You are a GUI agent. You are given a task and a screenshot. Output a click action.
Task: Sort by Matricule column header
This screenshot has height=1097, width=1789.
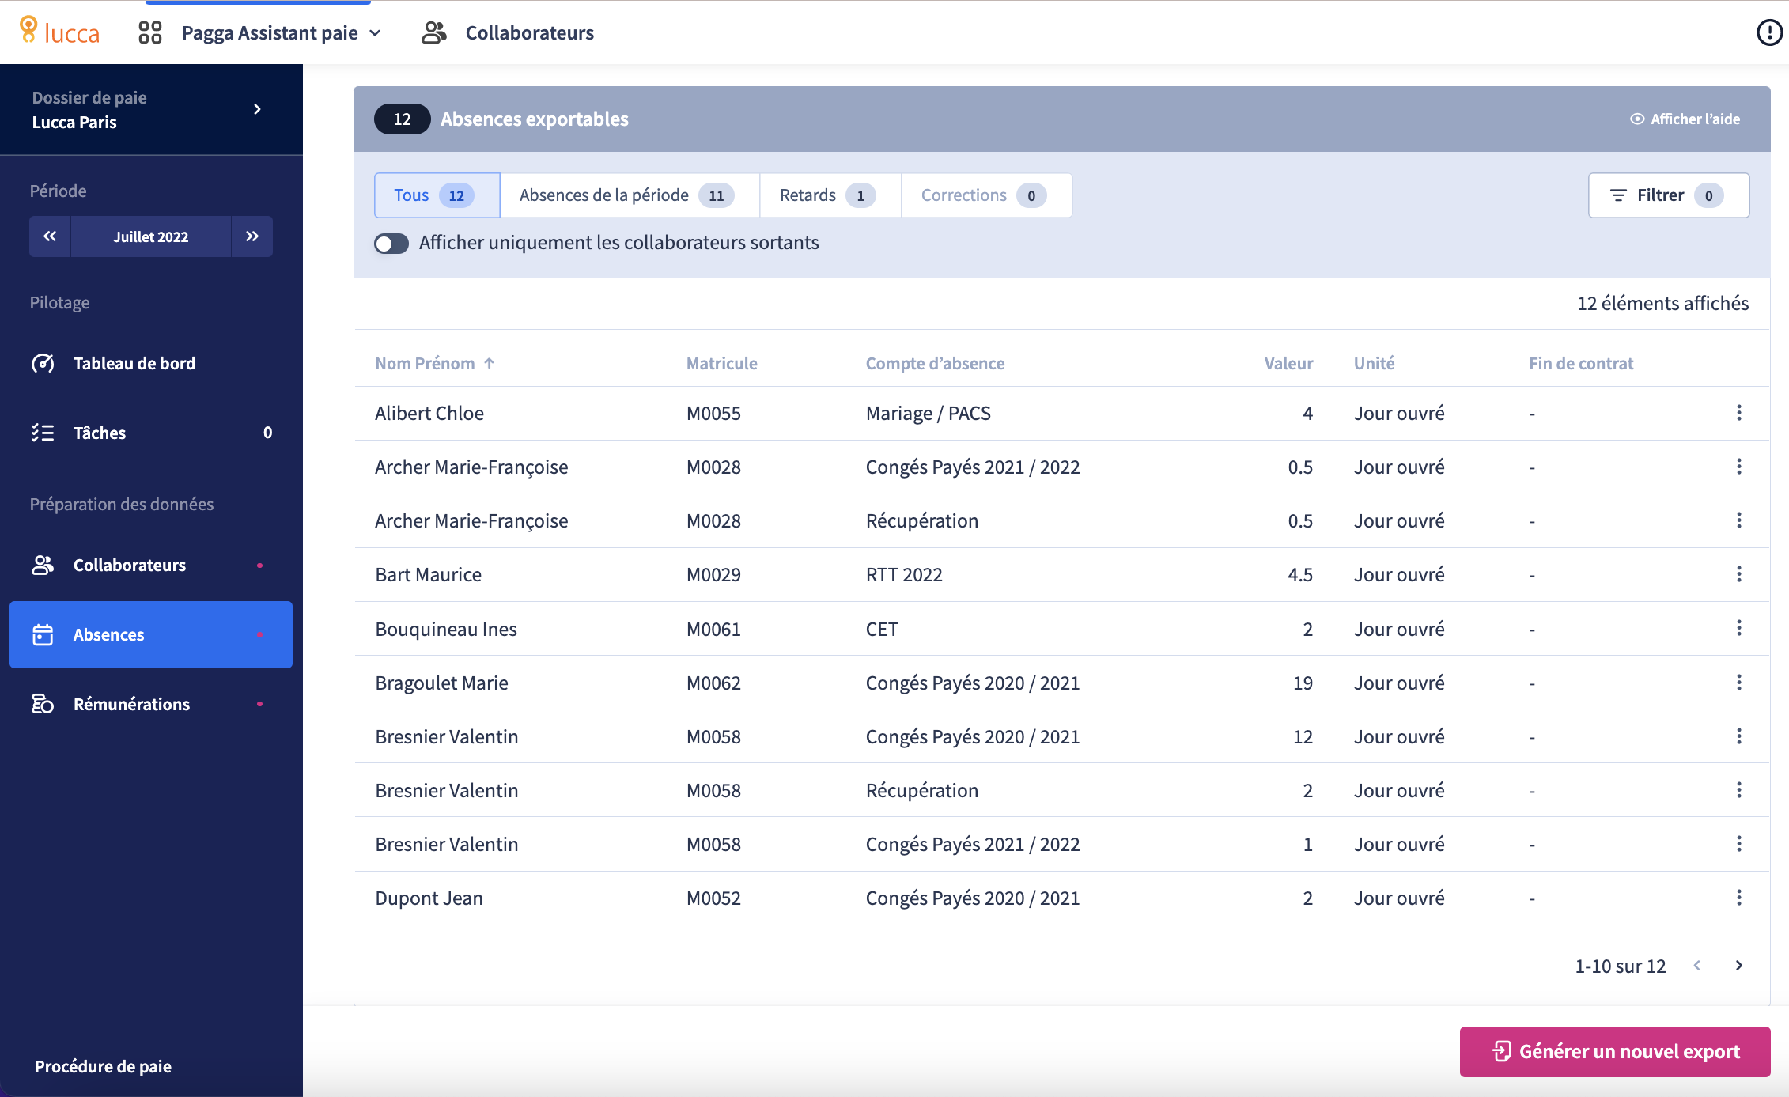coord(722,363)
